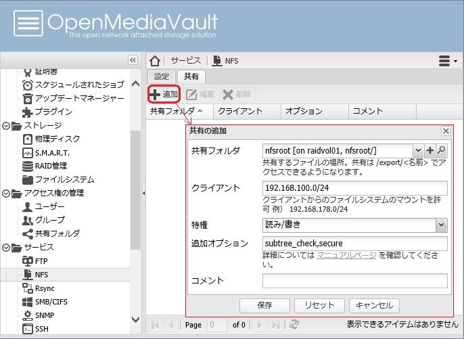Collapse the サービス tree group
Viewport: 464px width, 339px height.
[x=6, y=248]
